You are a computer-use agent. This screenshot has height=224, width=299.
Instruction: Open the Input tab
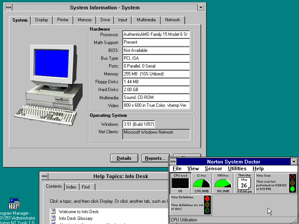(x=123, y=20)
